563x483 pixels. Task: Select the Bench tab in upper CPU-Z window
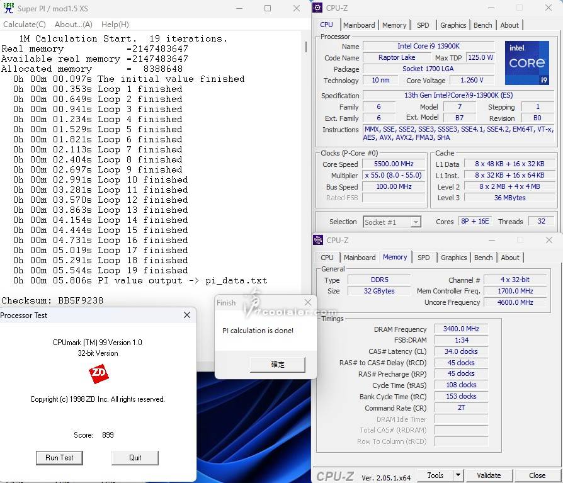(482, 25)
